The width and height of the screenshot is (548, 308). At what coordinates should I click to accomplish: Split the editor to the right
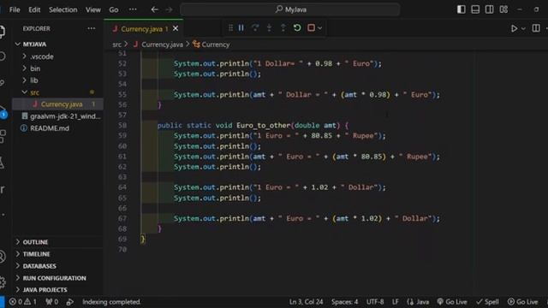pos(536,28)
